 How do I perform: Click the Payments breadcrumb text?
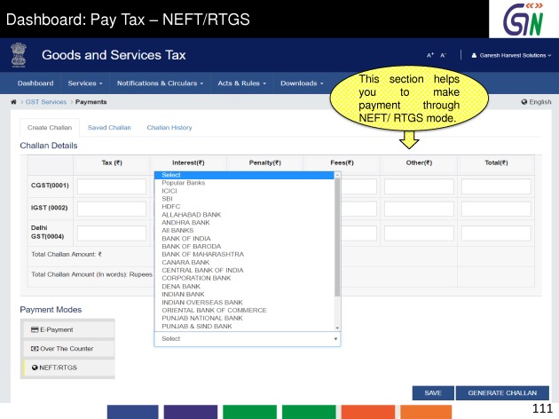coord(91,102)
